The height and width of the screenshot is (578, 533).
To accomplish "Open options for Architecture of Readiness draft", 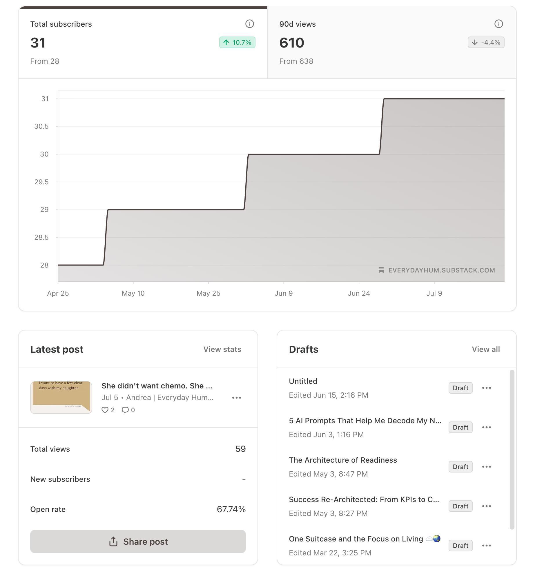I will click(486, 467).
